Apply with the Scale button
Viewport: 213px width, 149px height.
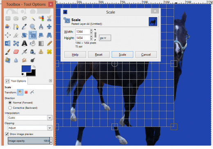[x=122, y=55]
